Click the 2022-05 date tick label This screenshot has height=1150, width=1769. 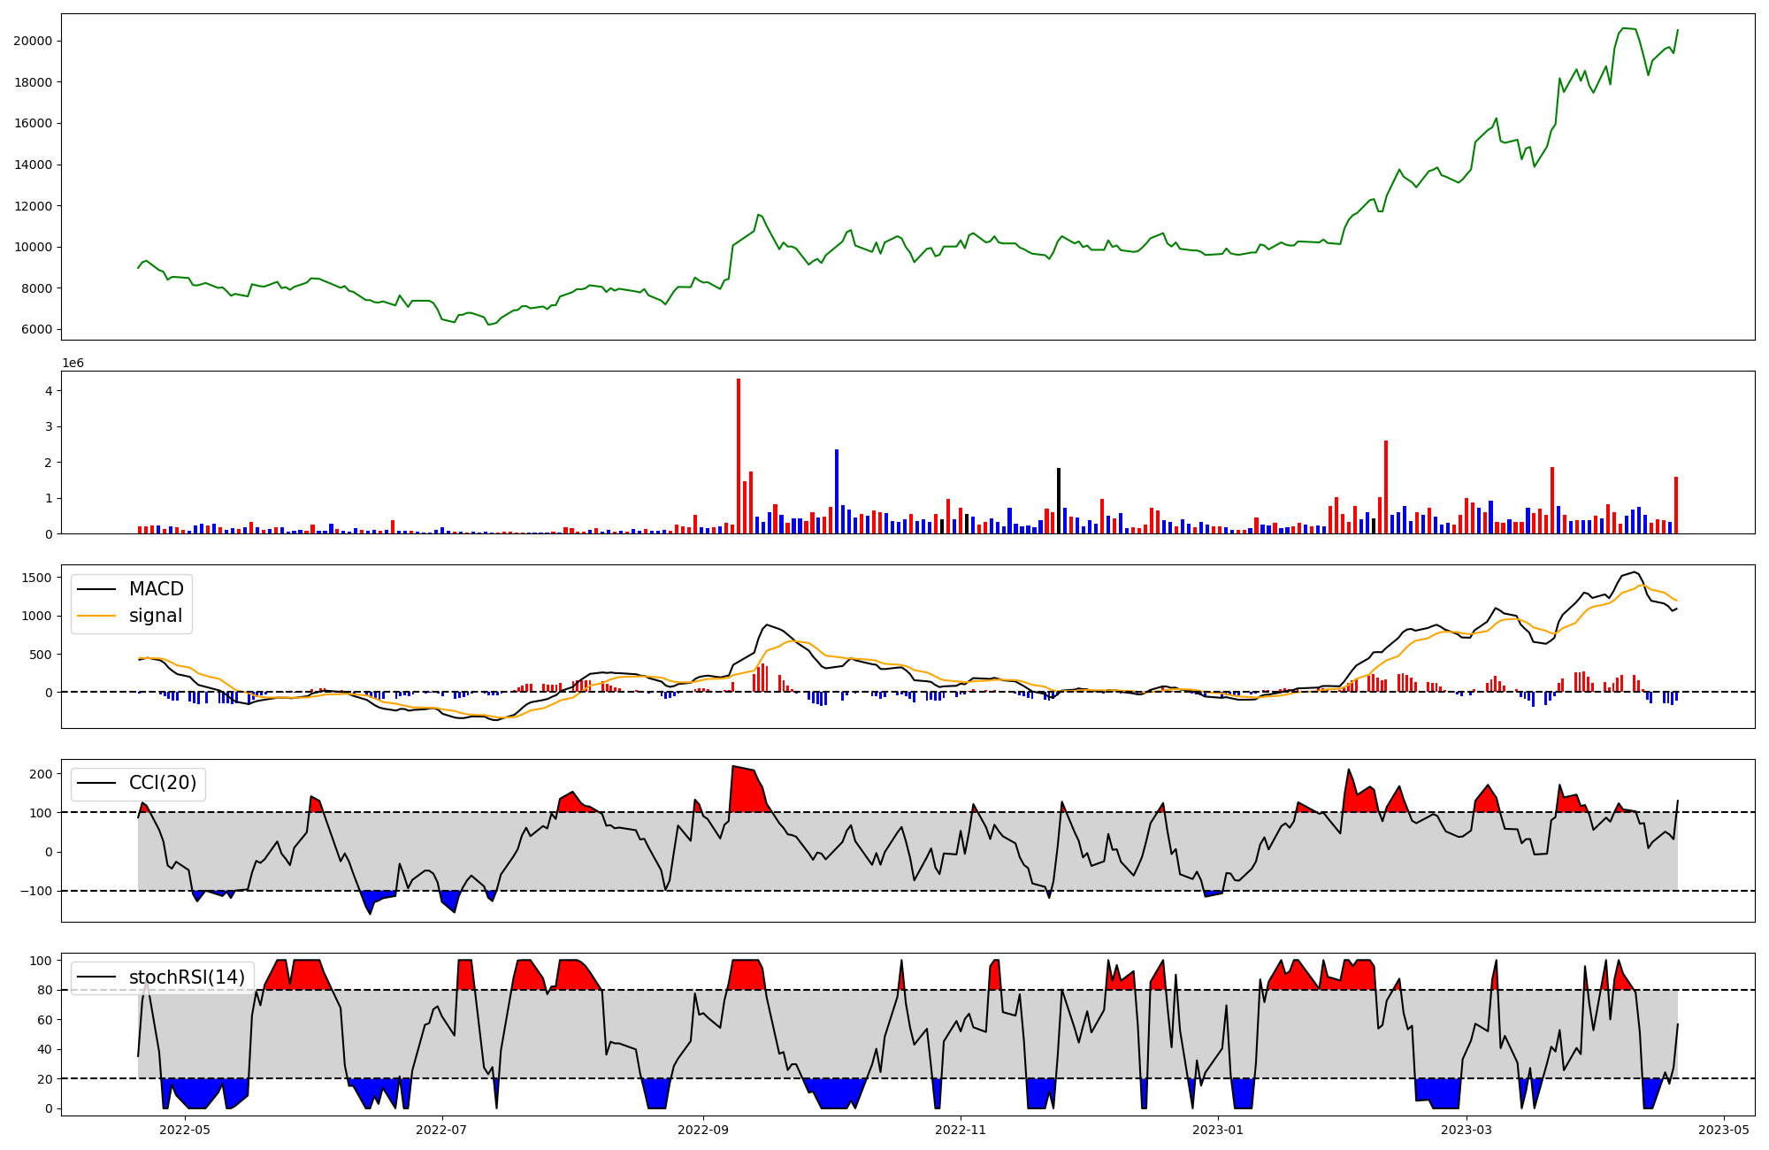[185, 1130]
